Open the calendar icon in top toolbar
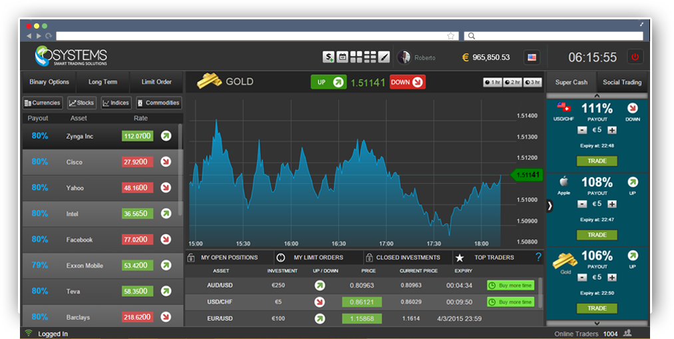The width and height of the screenshot is (674, 339). point(342,57)
